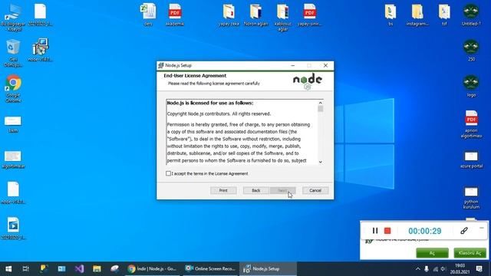Stop the screen recording

coord(387,231)
